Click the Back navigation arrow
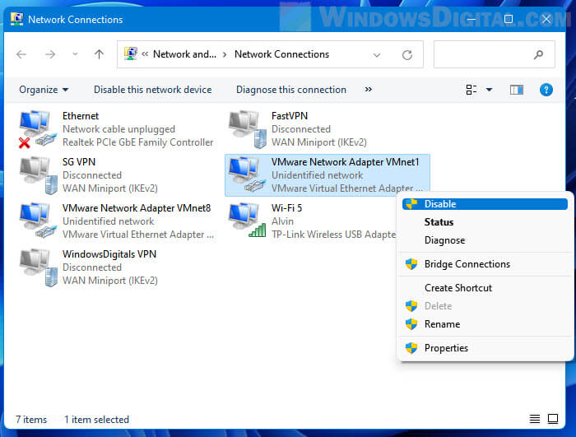Viewport: 576px width, 437px height. point(21,55)
